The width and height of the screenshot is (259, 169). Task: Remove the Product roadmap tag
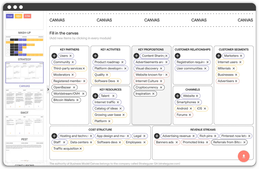(122, 62)
